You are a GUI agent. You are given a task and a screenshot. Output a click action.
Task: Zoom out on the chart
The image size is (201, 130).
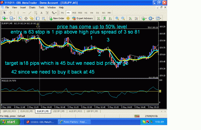click(123, 18)
